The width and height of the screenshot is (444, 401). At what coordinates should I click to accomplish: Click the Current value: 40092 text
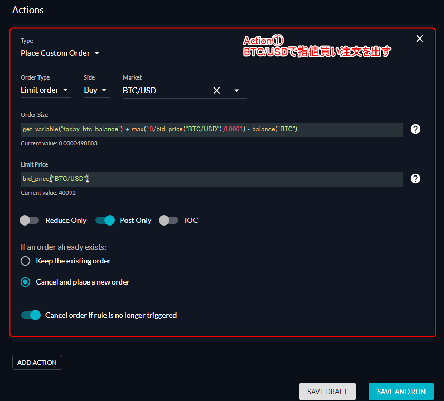pos(48,193)
